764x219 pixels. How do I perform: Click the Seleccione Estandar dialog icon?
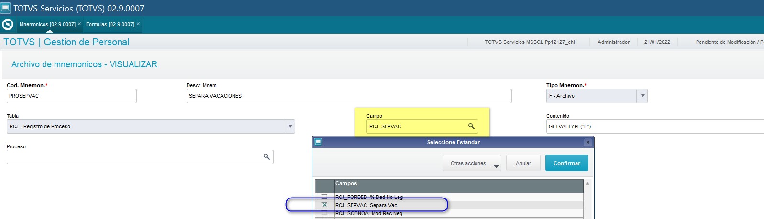coord(318,142)
